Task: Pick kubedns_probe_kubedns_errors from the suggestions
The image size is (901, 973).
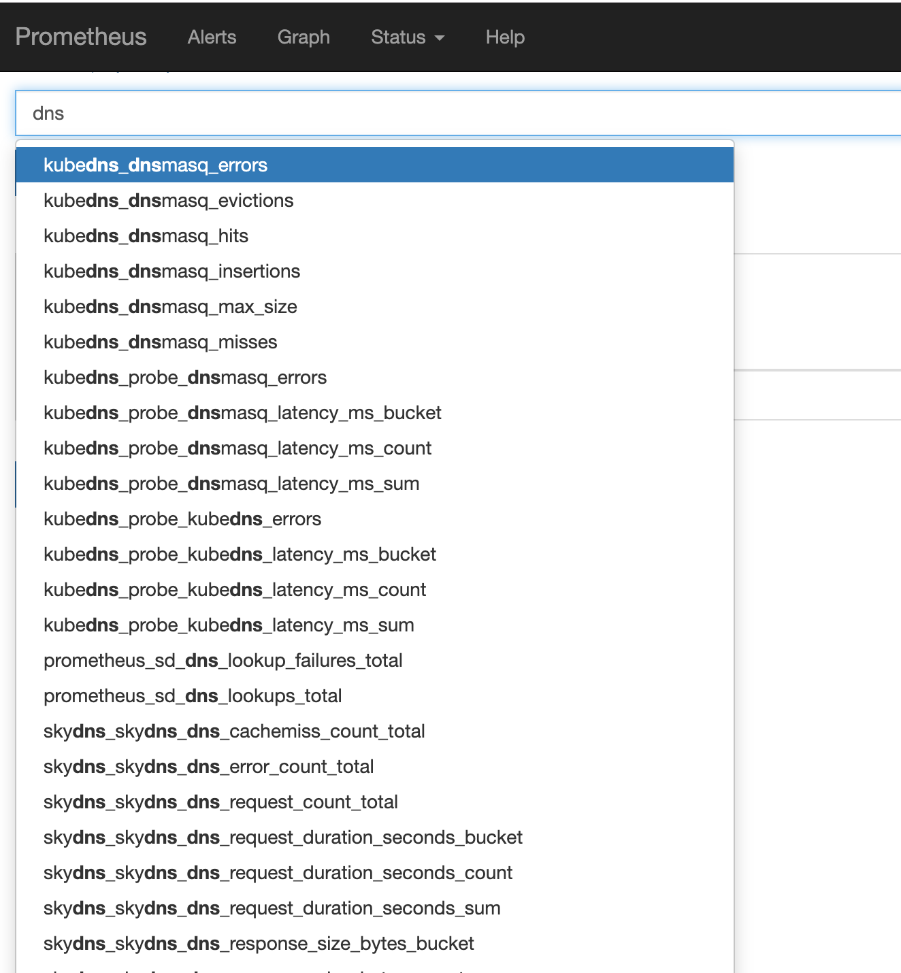Action: click(375, 518)
